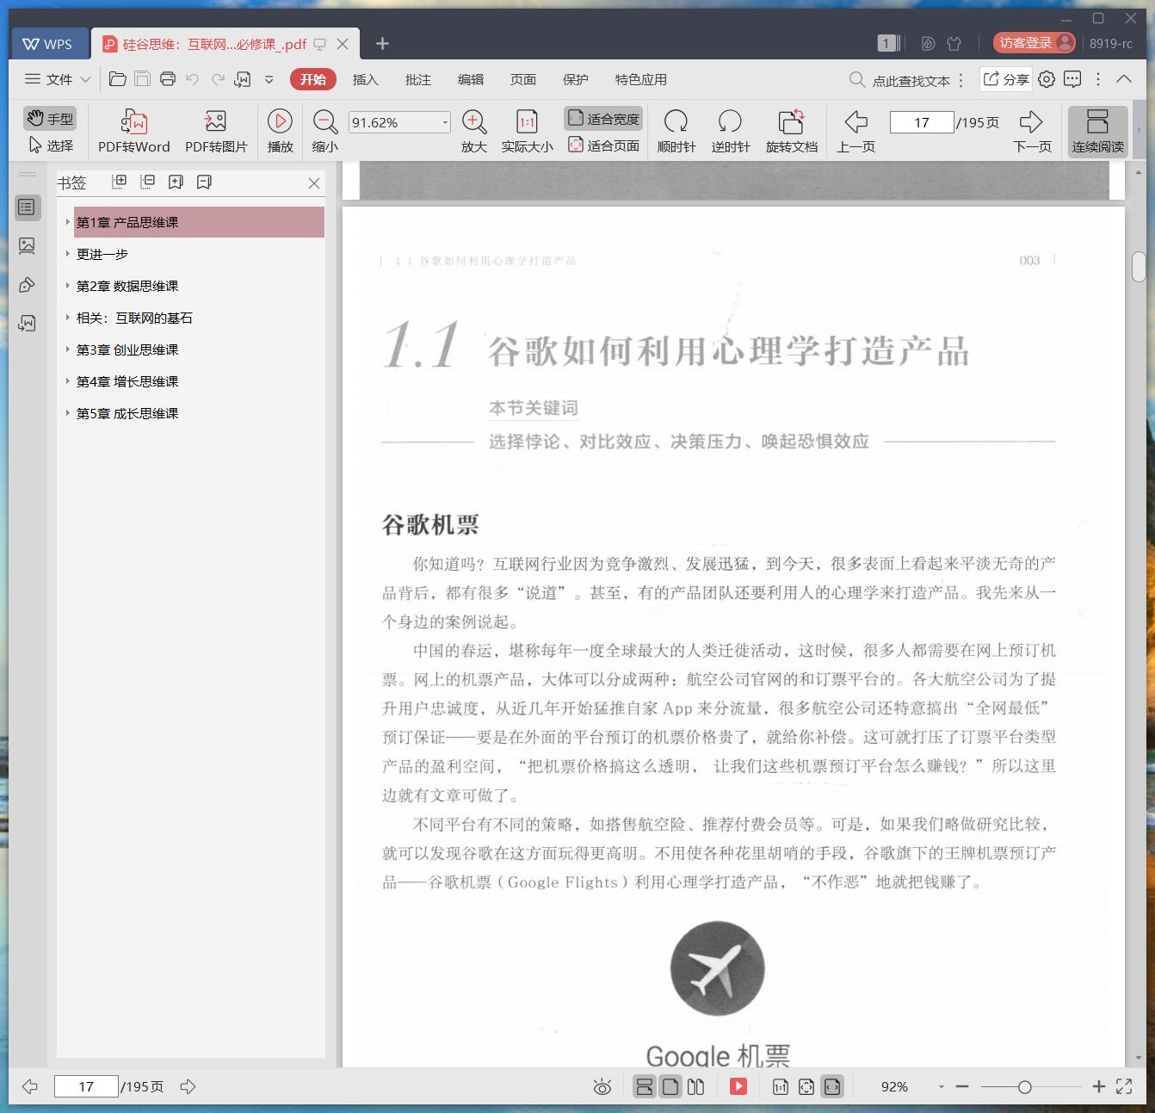Zoom in using 放大 magnifier
The image size is (1155, 1113).
pyautogui.click(x=473, y=131)
